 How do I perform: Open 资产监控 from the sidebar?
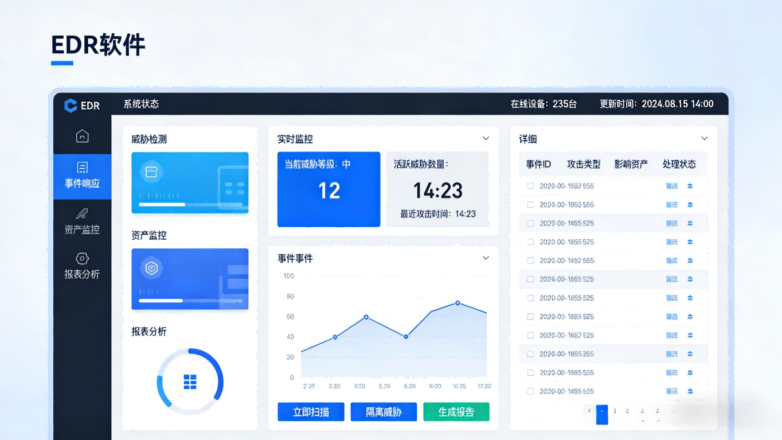82,221
